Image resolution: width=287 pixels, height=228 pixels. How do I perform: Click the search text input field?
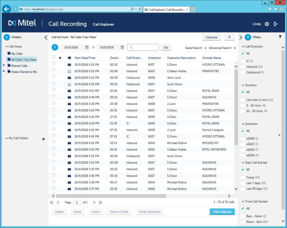point(143,47)
